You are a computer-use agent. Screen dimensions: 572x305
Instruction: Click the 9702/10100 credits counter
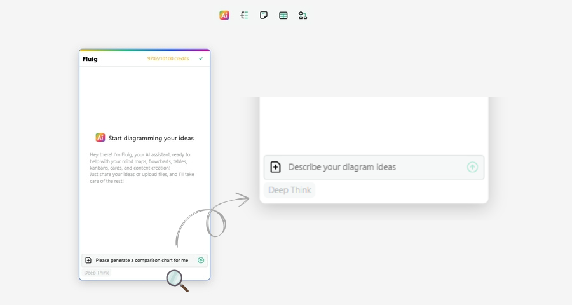click(168, 58)
